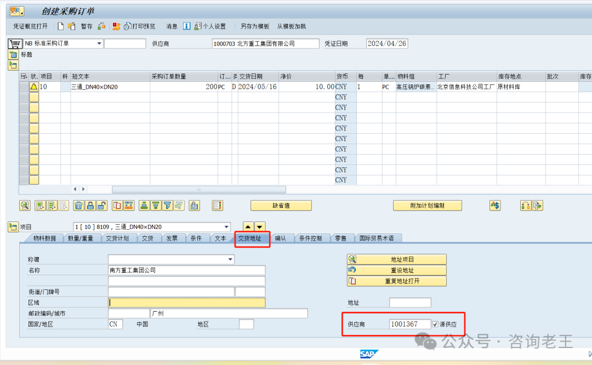Click the red exclamation check icon
Viewport: 592px width, 365px height.
(116, 26)
